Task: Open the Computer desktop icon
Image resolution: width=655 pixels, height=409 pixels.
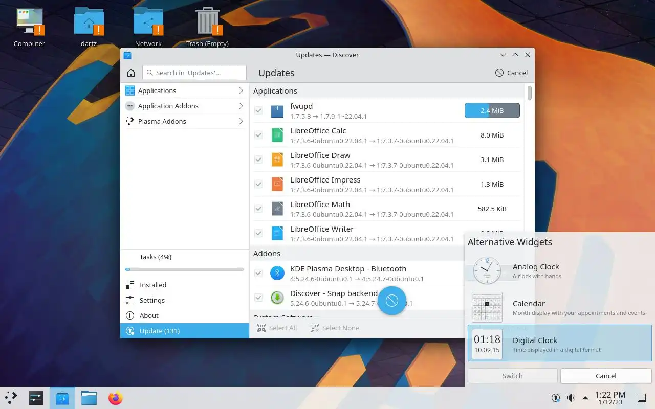Action: (x=29, y=22)
